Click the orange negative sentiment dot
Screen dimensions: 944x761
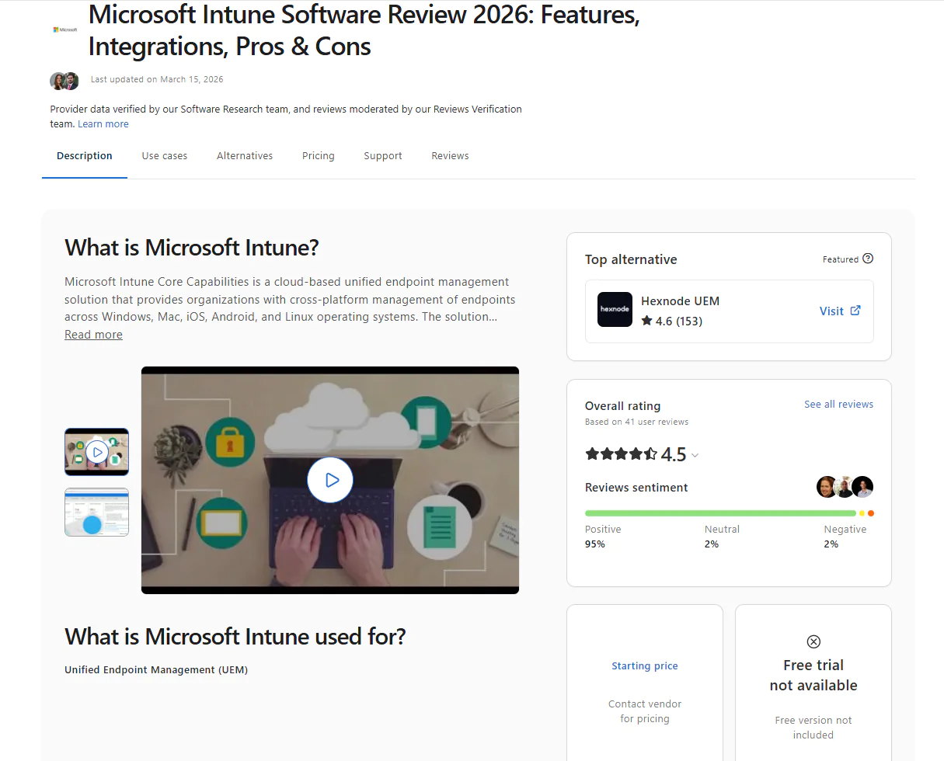[x=871, y=513]
